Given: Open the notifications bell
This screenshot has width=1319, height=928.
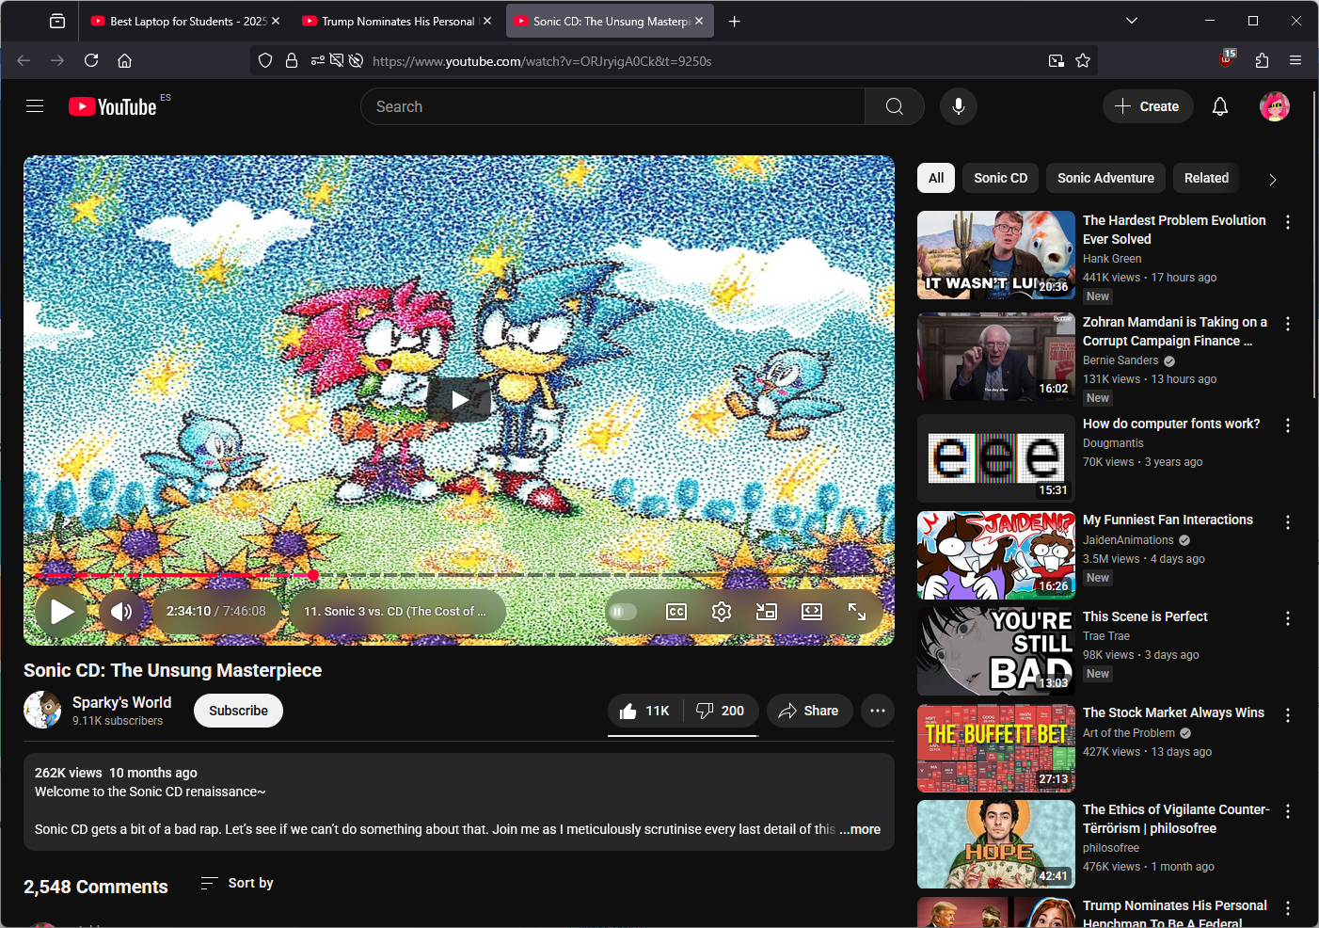Looking at the screenshot, I should tap(1219, 106).
